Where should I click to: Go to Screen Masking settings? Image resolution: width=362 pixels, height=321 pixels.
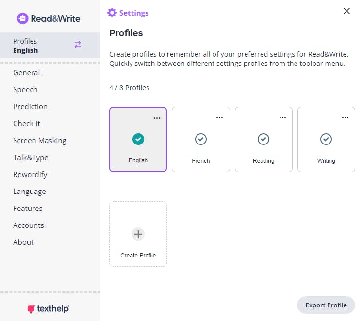(40, 141)
